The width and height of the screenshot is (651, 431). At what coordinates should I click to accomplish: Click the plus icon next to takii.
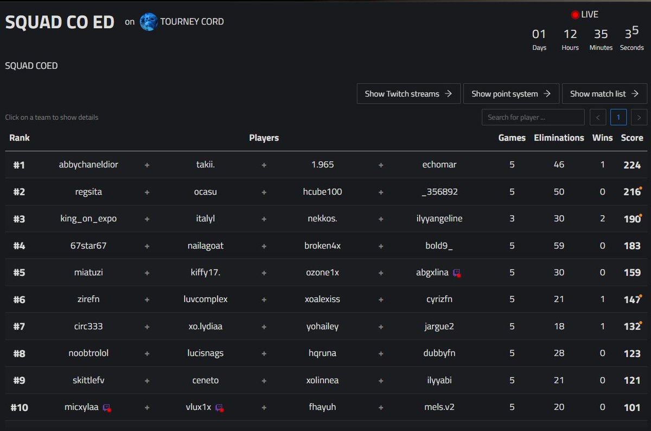(264, 165)
